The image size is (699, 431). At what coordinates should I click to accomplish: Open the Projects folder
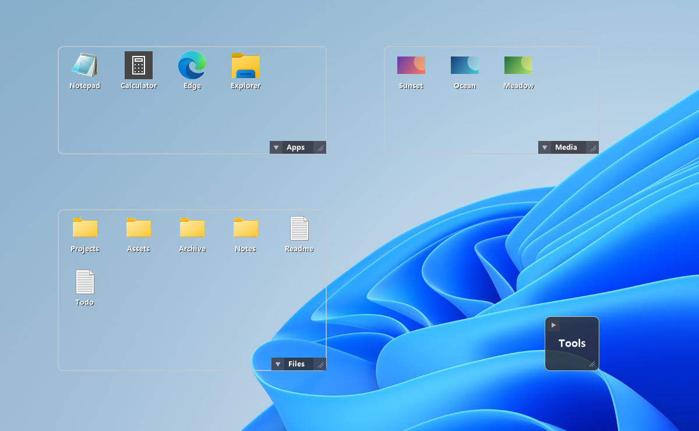tap(85, 228)
